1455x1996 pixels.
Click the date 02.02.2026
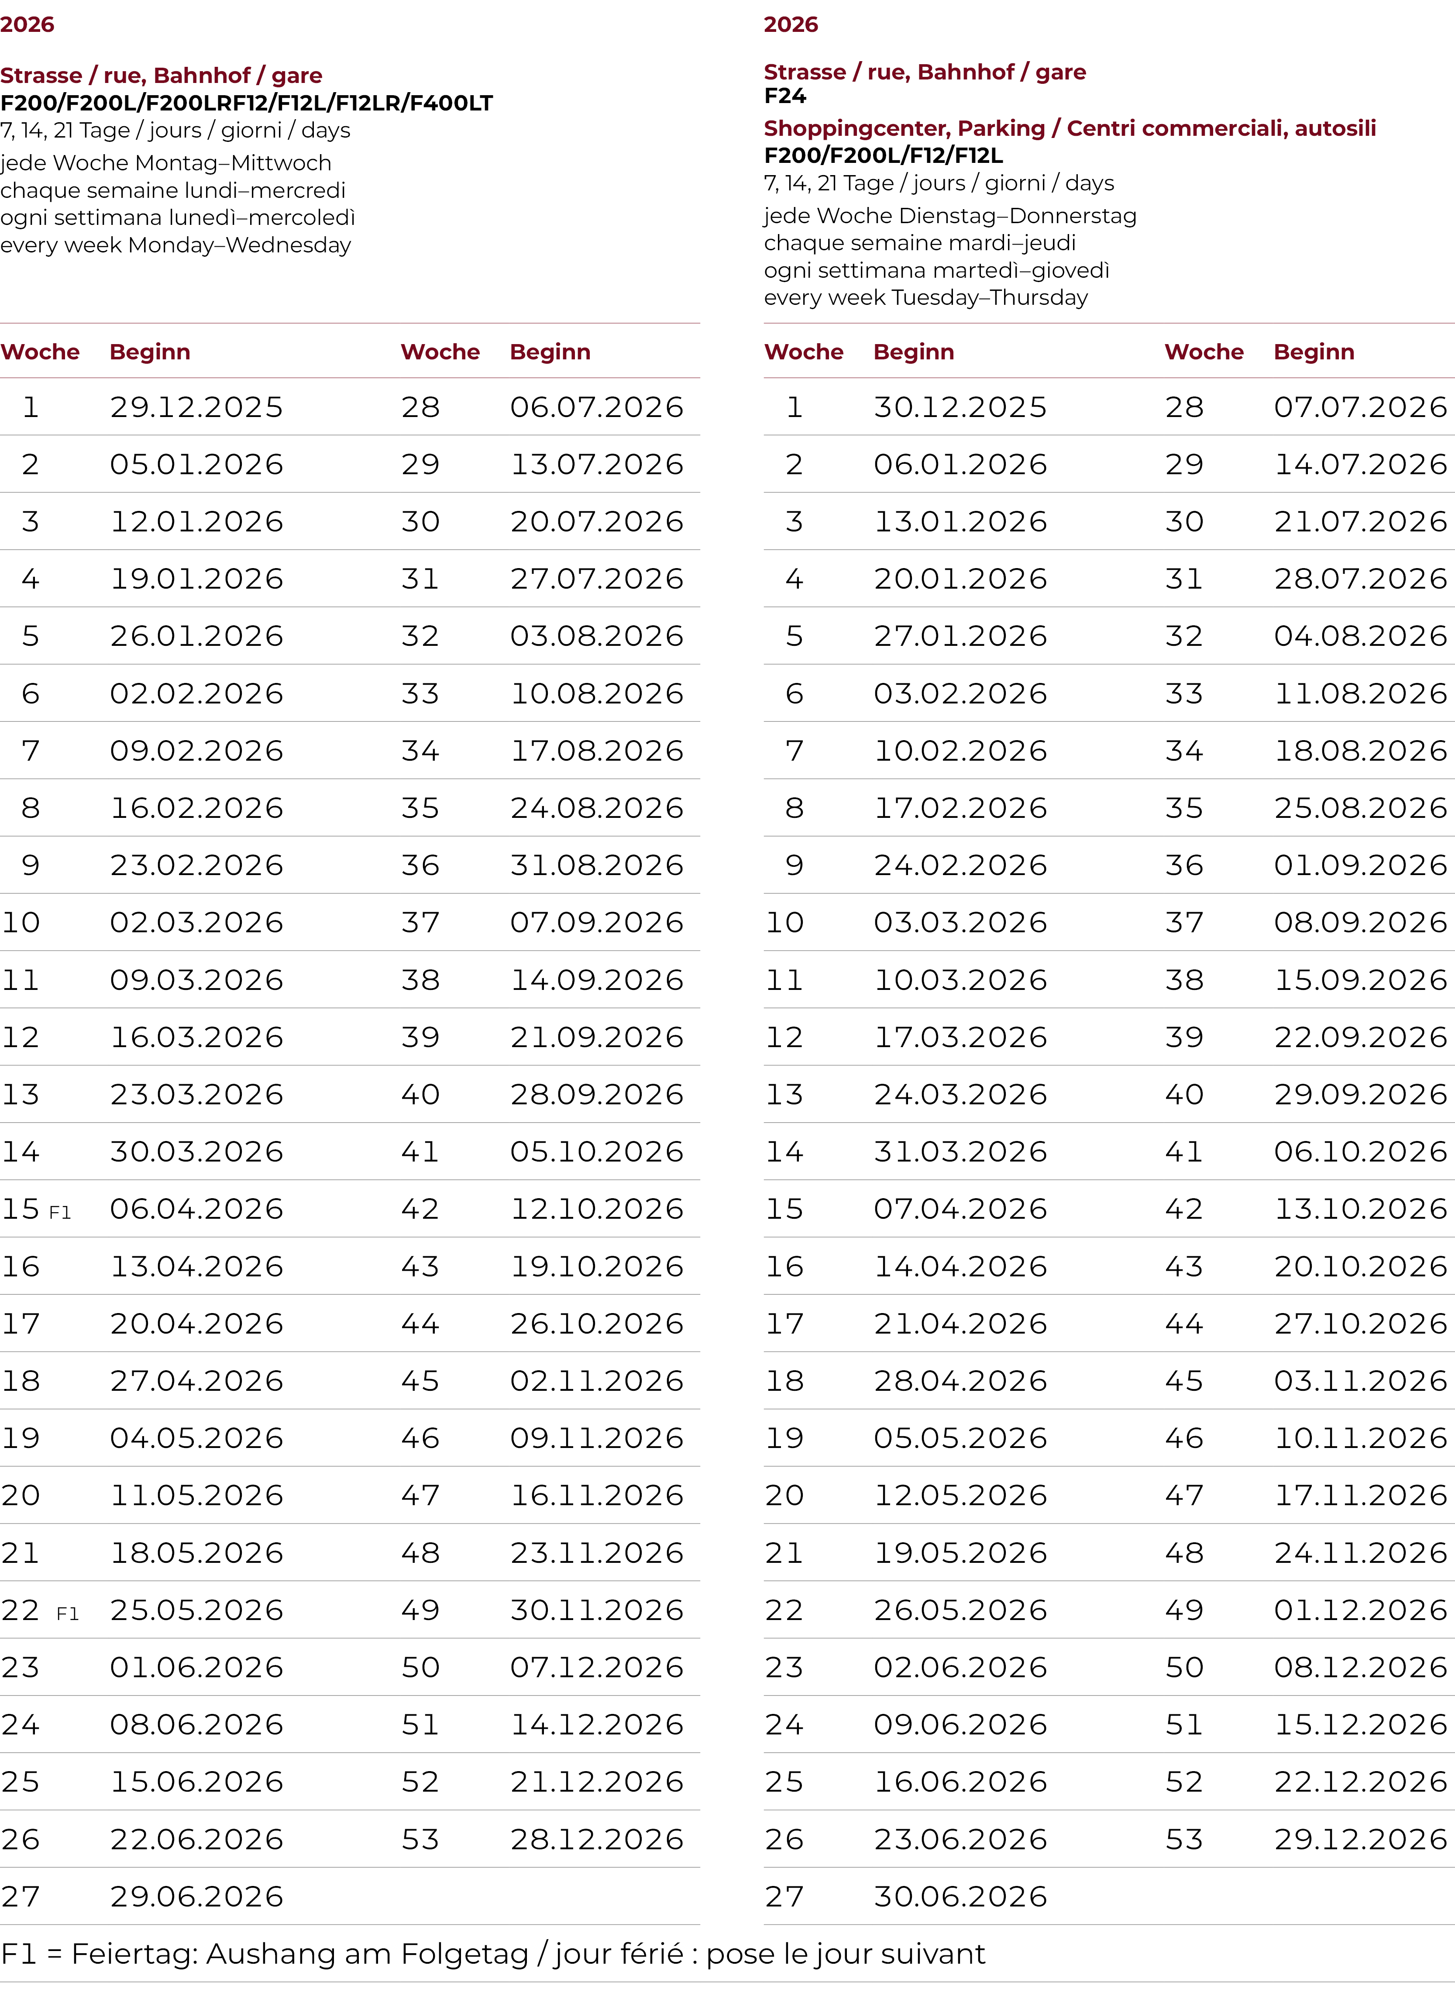[x=196, y=693]
